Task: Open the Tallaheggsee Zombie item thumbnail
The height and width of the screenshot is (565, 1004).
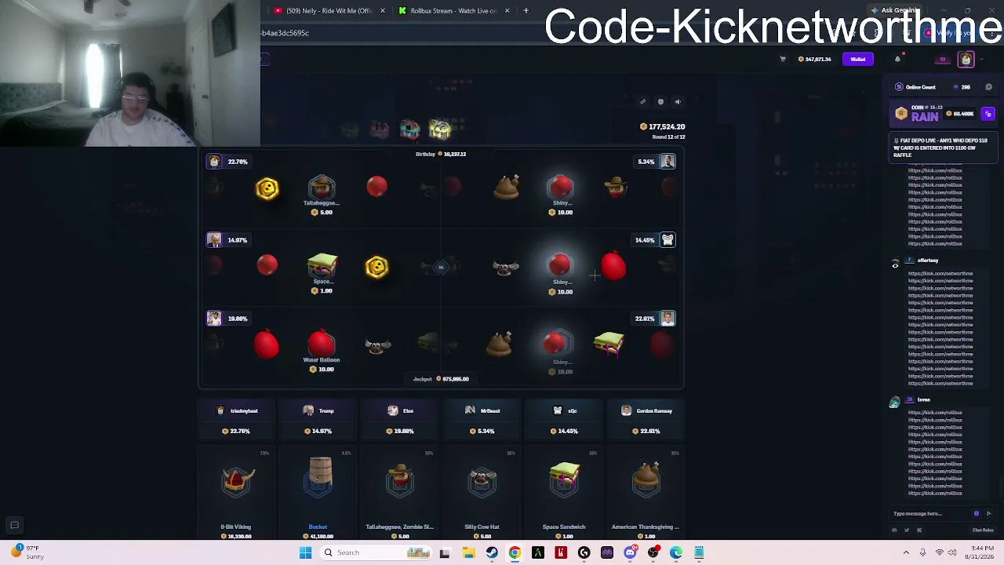Action: [400, 480]
